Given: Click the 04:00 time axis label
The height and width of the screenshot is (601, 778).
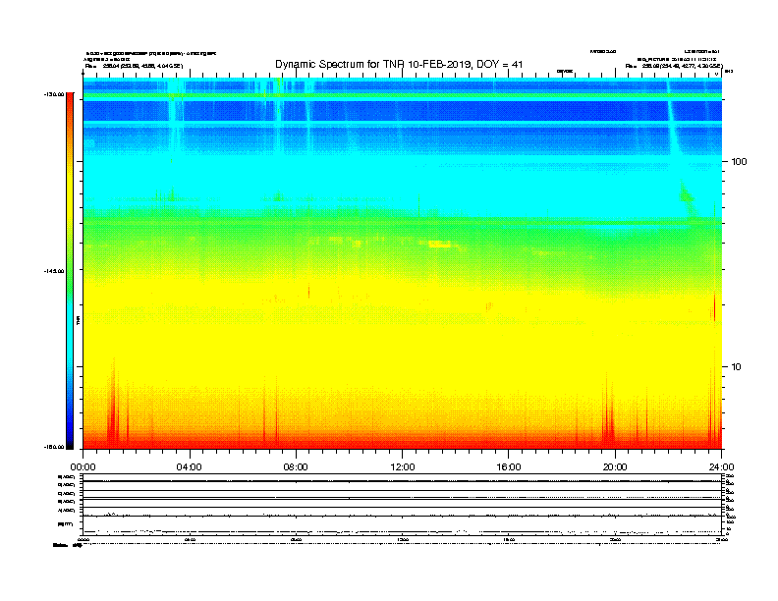Looking at the screenshot, I should coord(190,467).
